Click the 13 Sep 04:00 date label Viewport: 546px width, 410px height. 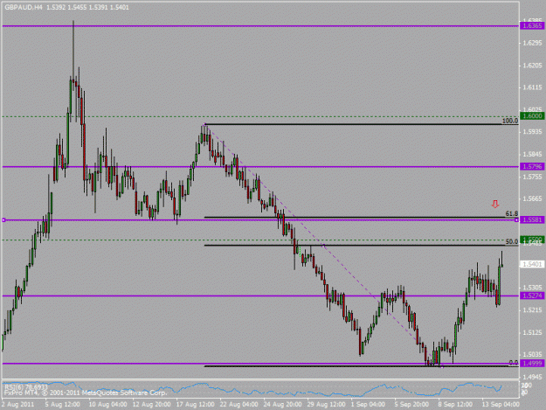coord(501,405)
